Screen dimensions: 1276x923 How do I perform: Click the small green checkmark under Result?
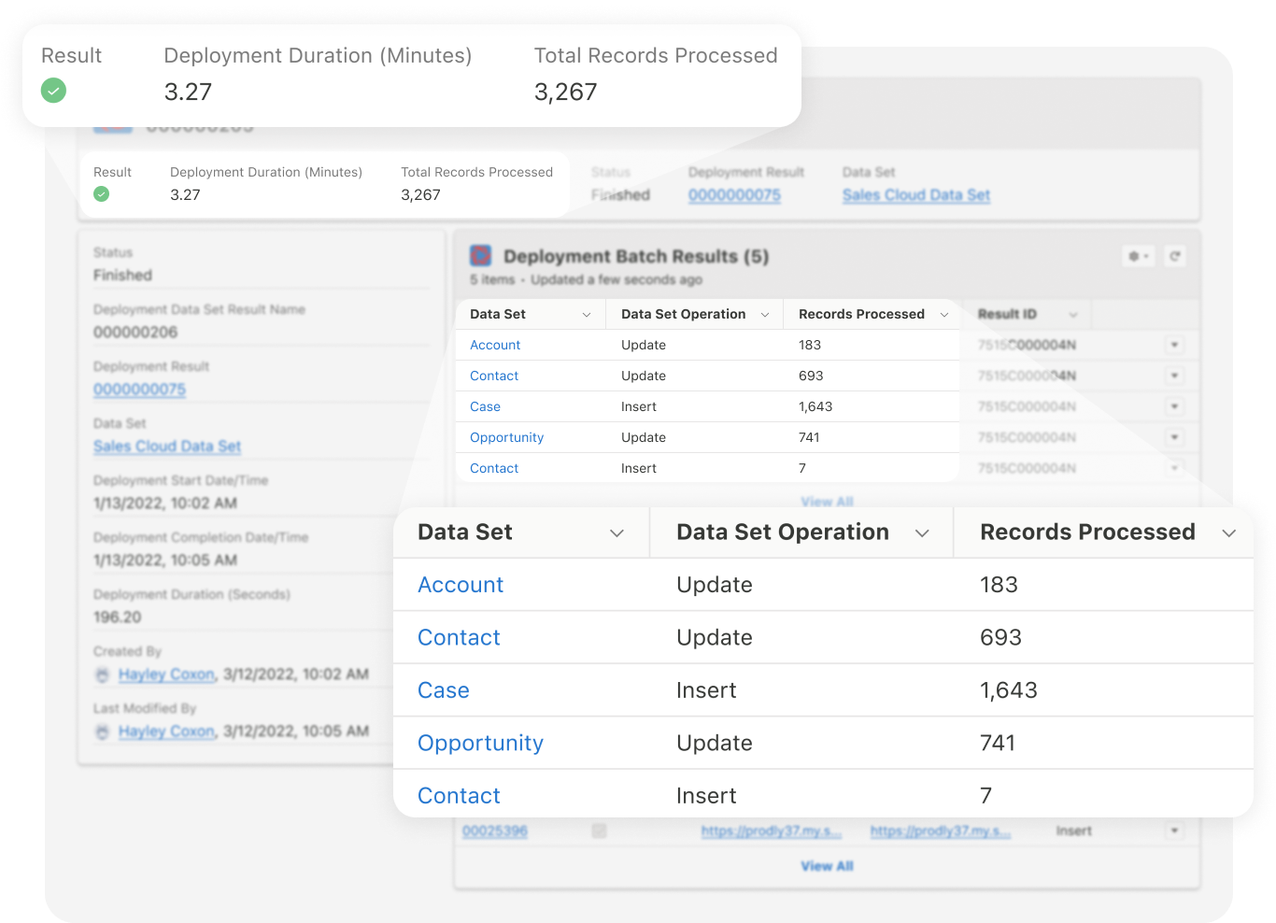coord(101,194)
